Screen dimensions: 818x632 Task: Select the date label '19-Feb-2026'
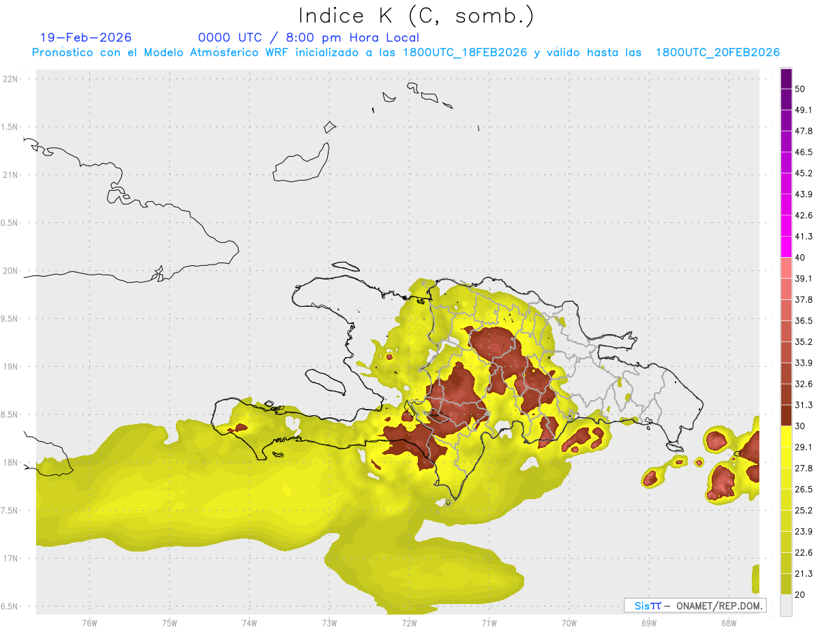click(x=86, y=37)
